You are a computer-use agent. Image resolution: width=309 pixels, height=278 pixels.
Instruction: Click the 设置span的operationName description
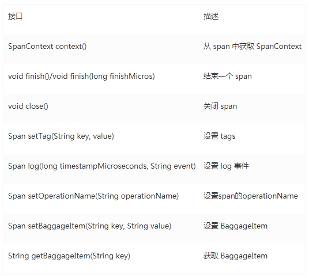250,196
